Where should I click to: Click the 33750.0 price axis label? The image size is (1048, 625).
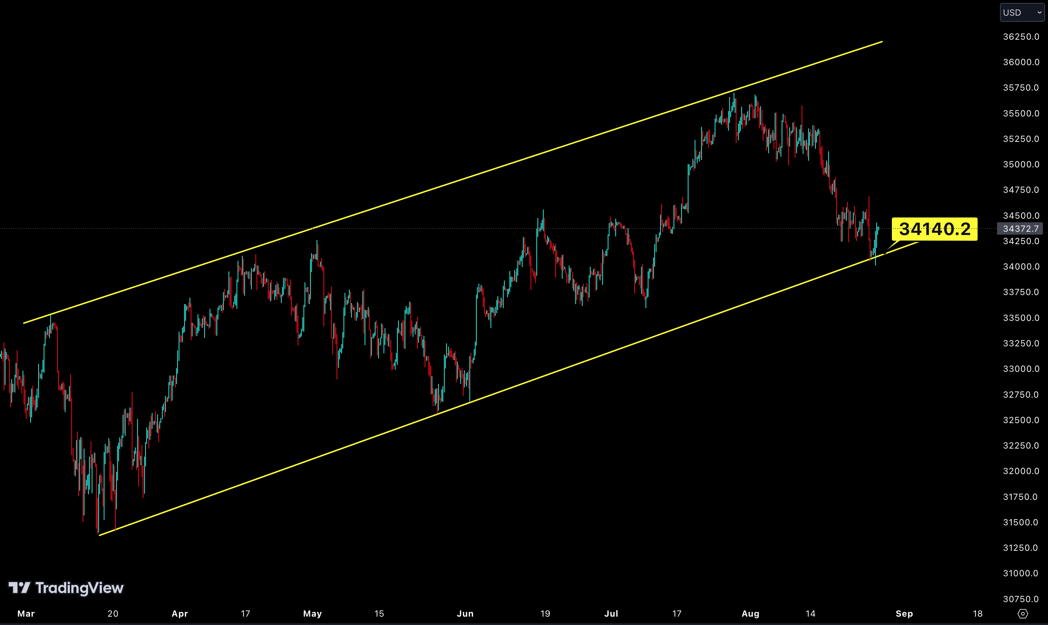pos(1021,292)
